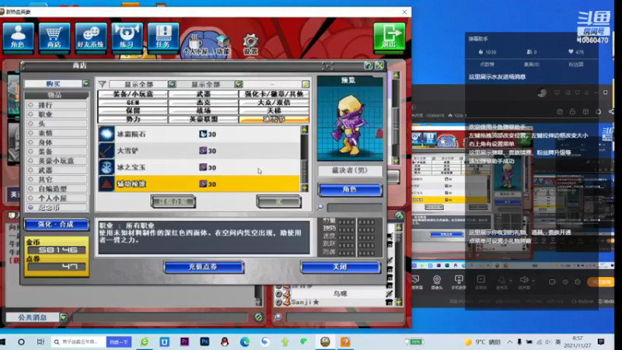622x350 pixels.
Task: Click the 关闭 close button
Action: pos(341,267)
